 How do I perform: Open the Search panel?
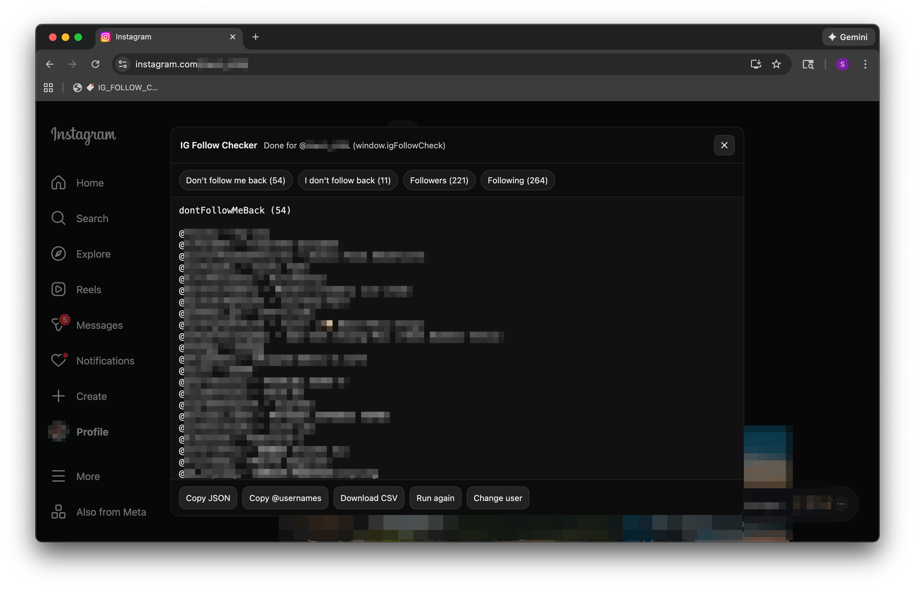[92, 218]
